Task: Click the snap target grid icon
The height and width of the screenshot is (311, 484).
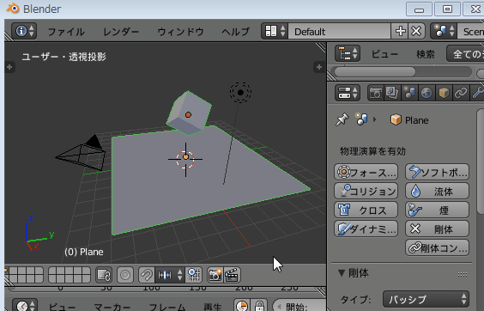Action: [194, 275]
